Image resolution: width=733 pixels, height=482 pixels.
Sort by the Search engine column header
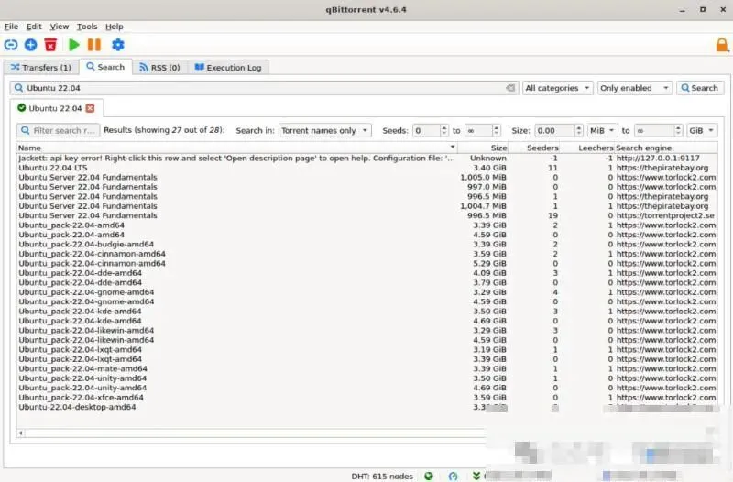[666, 148]
